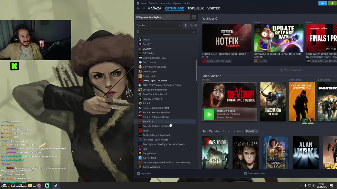Click the library search magnifier icon
This screenshot has height=189, width=337.
138,32
